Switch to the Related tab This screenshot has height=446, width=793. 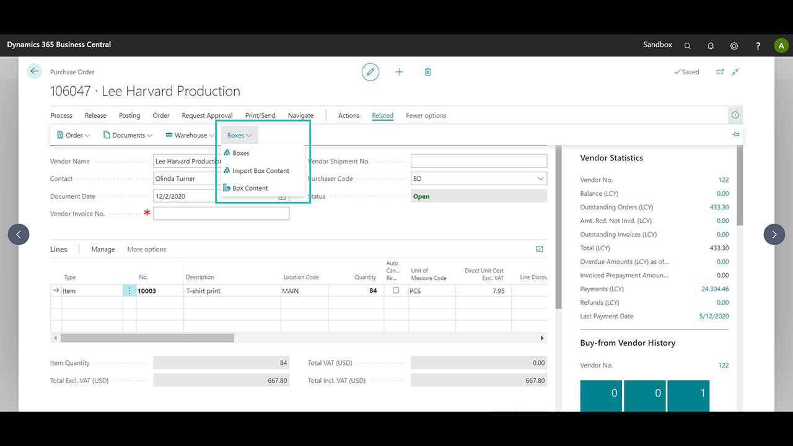383,115
